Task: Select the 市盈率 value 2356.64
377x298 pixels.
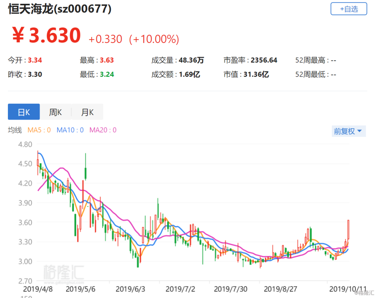Action: (x=264, y=60)
